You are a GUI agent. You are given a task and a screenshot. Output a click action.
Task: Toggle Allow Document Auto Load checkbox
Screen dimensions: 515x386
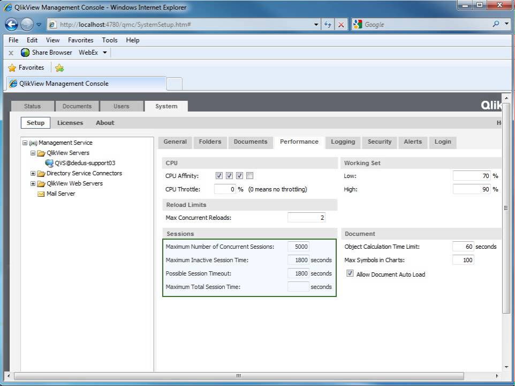pos(350,273)
